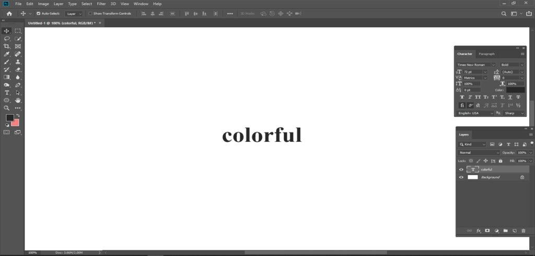Toggle Underline in Character panel
Image resolution: width=535 pixels, height=256 pixels.
(510, 97)
